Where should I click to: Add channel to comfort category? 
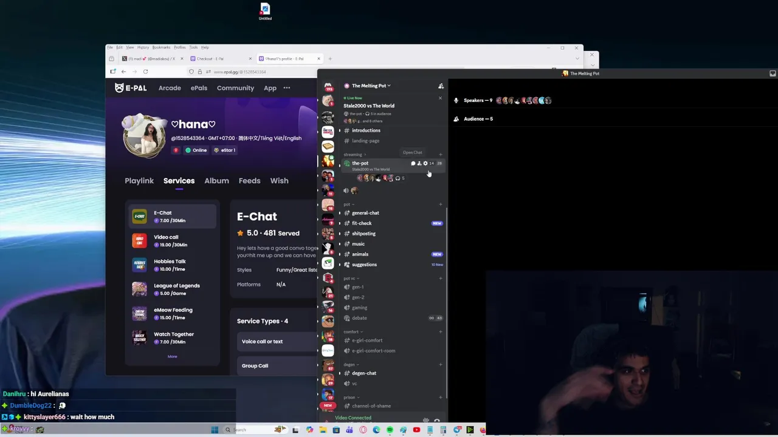pyautogui.click(x=441, y=331)
